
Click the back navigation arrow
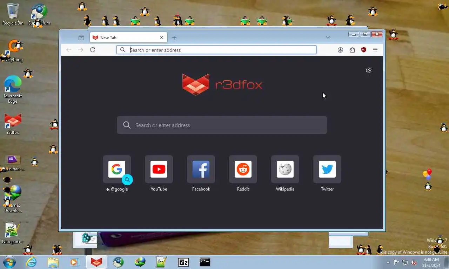pyautogui.click(x=69, y=50)
